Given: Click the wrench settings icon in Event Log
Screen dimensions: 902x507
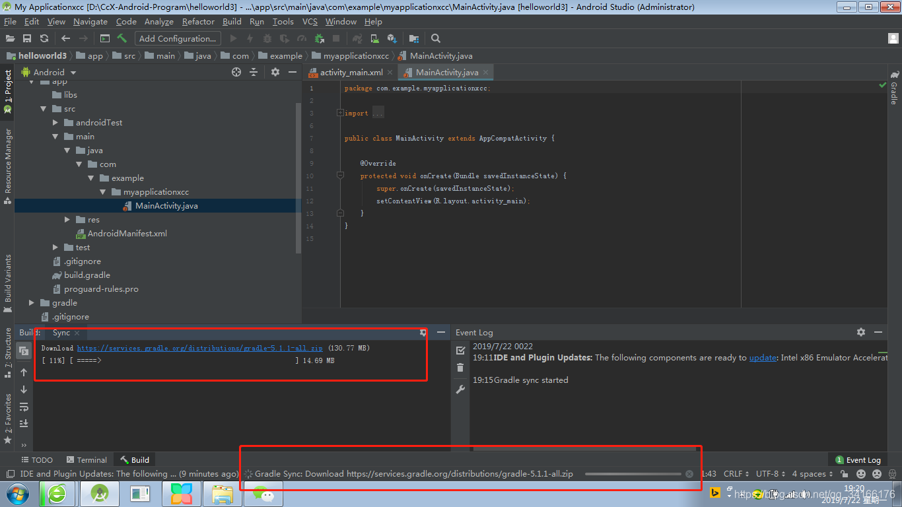Looking at the screenshot, I should coord(461,389).
